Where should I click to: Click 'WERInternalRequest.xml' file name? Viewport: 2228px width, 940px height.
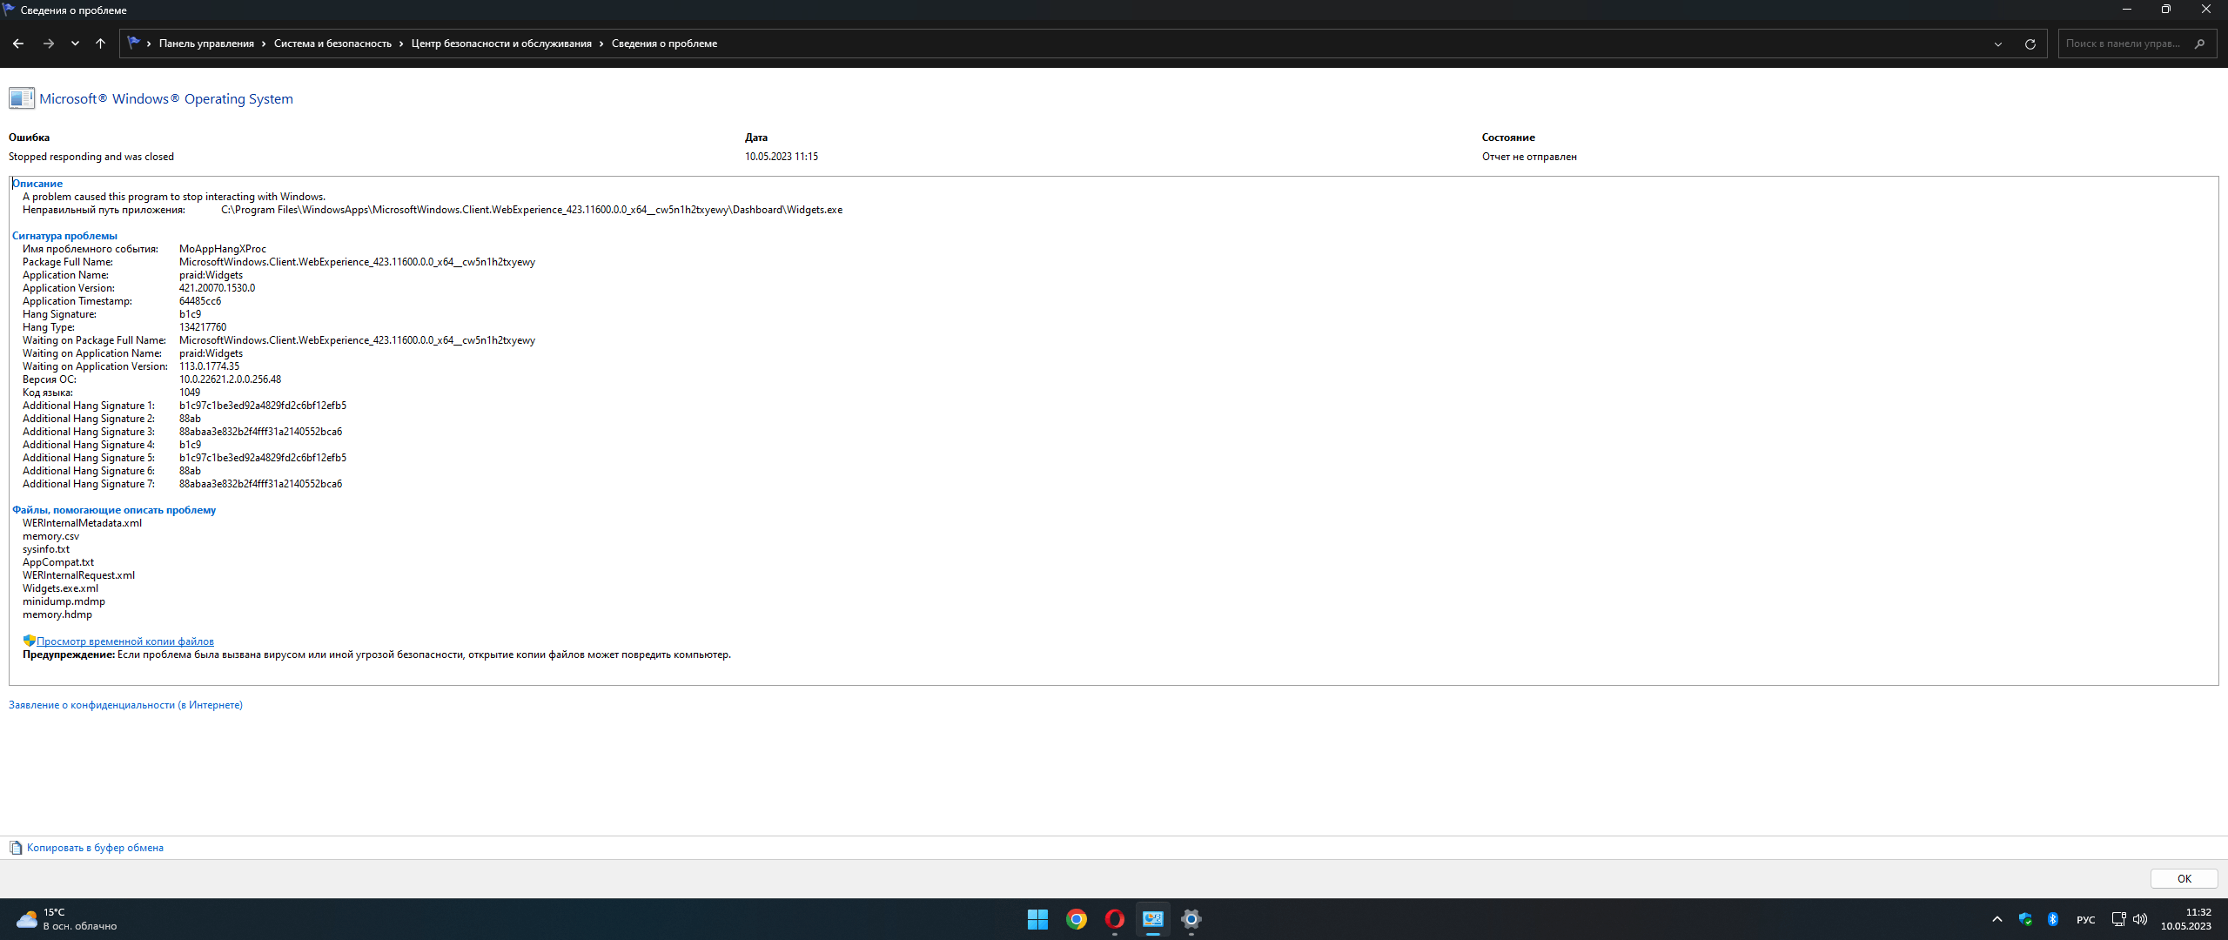[x=78, y=575]
